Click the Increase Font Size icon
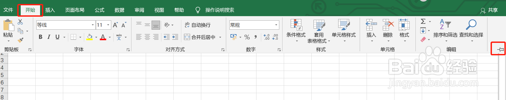Screen dimensions: 506x100 point(115,25)
